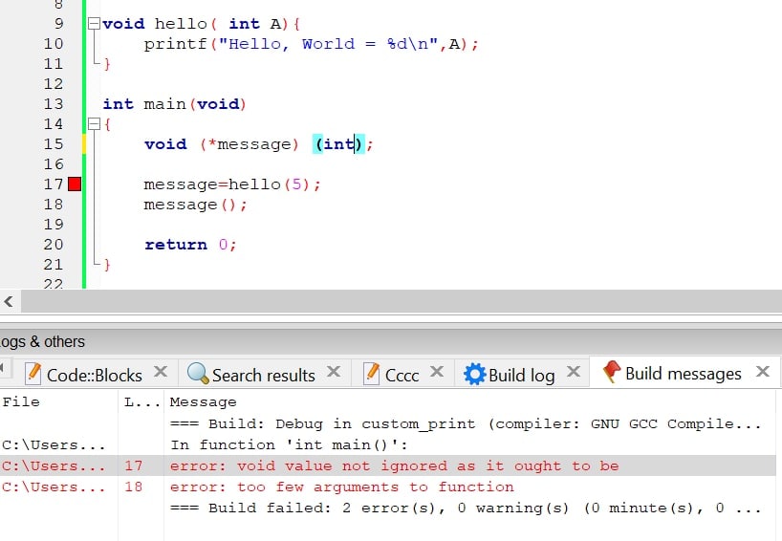This screenshot has width=782, height=541.
Task: Click the 'Build failed: 2 error(s)' row
Action: [x=388, y=508]
